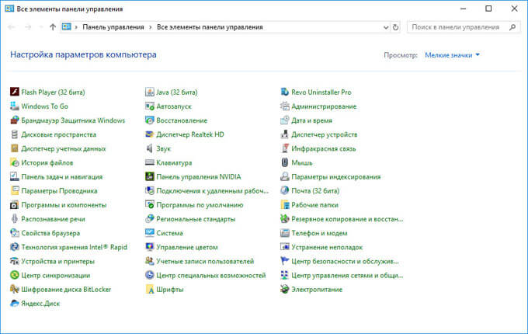The width and height of the screenshot is (528, 334).
Task: Open the Мышь mouse icon
Action: point(284,162)
